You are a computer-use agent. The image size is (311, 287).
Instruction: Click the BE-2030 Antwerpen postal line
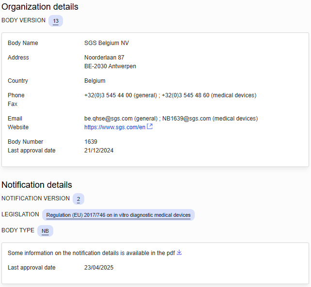click(x=110, y=66)
